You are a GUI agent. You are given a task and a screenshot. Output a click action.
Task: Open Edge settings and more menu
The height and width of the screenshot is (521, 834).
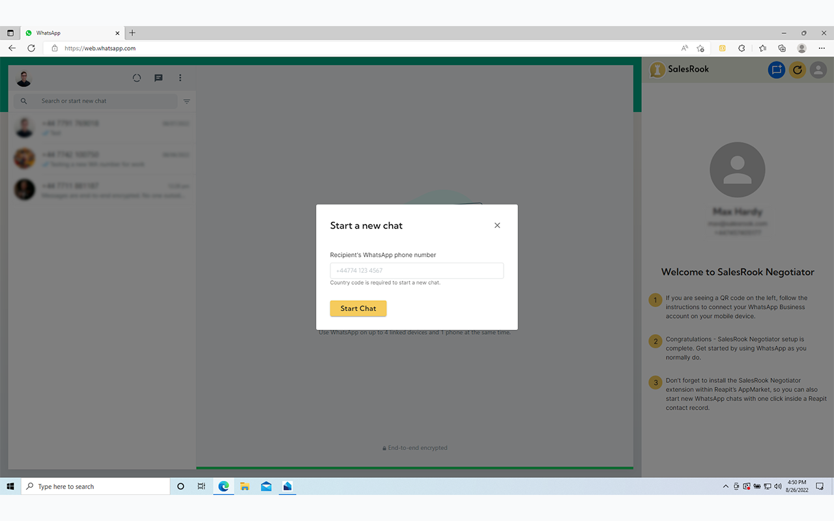click(821, 48)
